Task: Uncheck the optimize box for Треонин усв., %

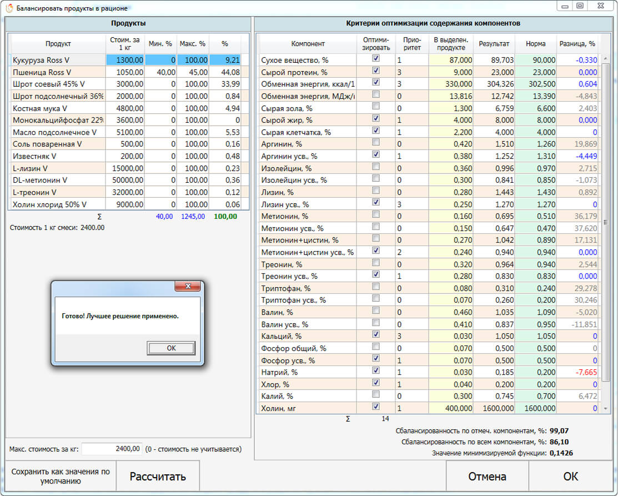Action: tap(376, 274)
